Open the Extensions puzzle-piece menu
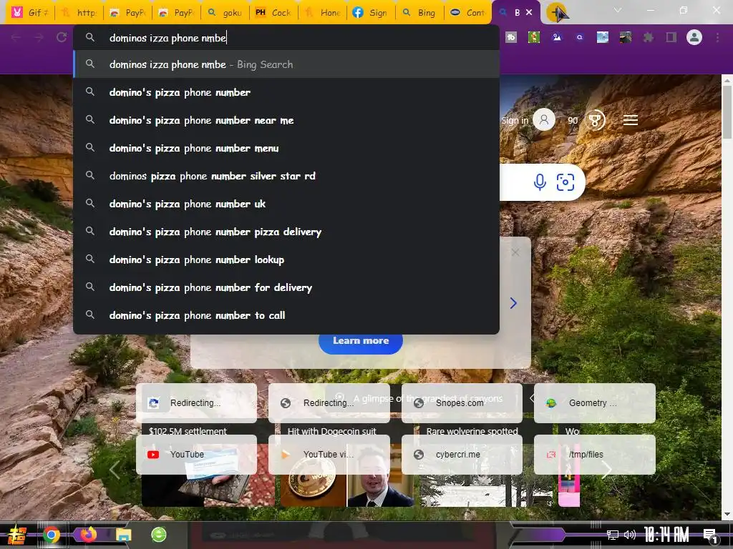733x549 pixels. (x=648, y=37)
